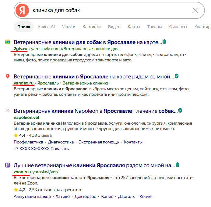Viewport: 211px width, 207px height.
Task: Click the verified shield icon beside the 2gis result title
Action: (164, 42)
